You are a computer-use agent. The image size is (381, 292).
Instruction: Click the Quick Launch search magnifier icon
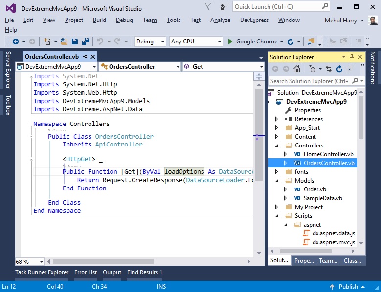coord(325,6)
